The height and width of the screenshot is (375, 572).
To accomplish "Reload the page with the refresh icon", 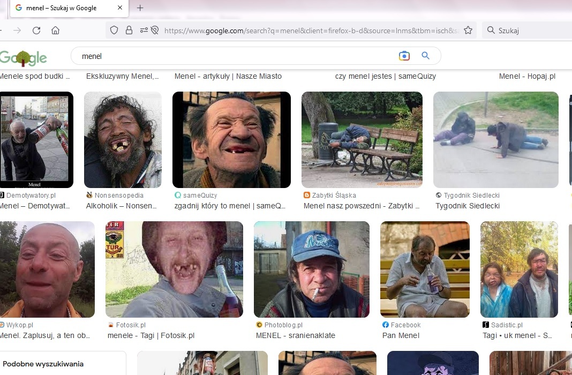I will coord(36,31).
